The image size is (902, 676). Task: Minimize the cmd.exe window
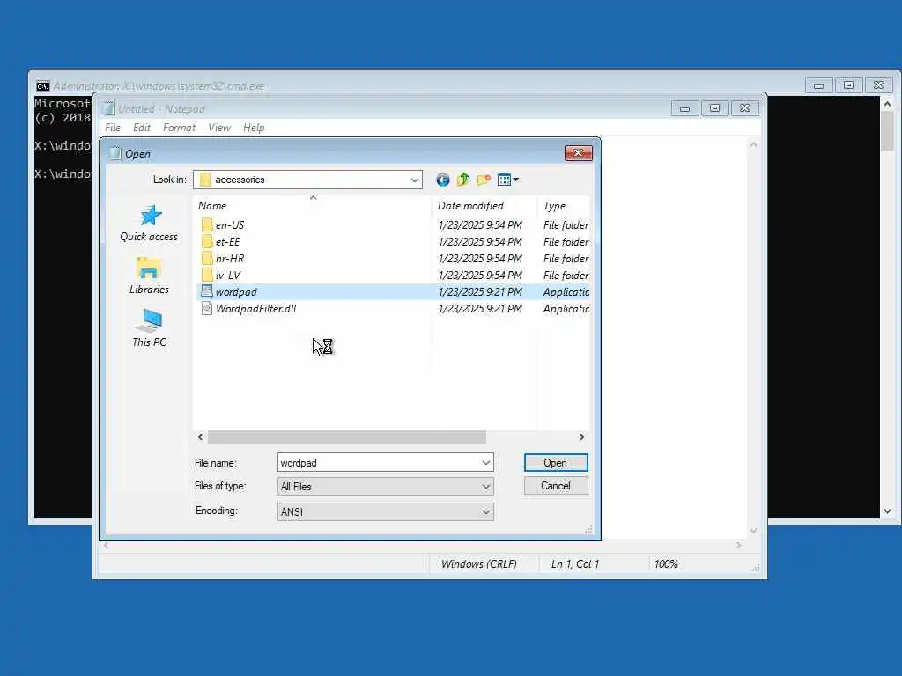click(818, 85)
